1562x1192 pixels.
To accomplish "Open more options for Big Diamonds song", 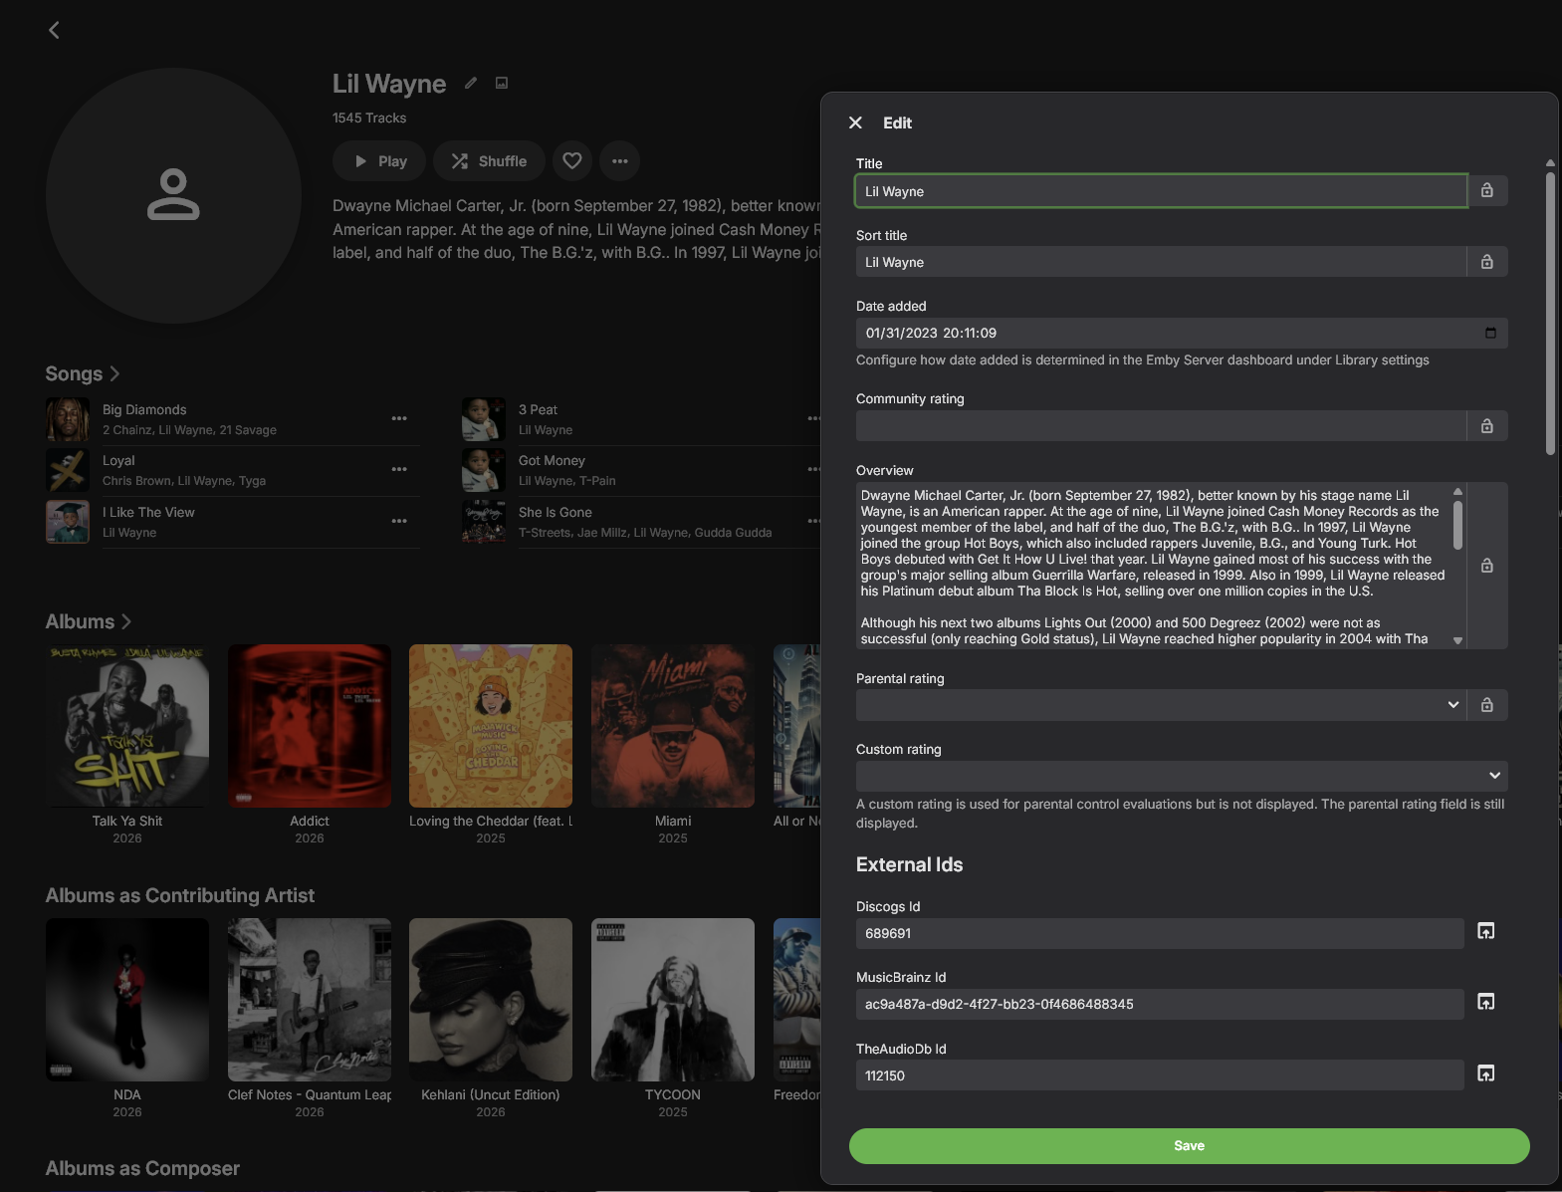I will (x=399, y=418).
